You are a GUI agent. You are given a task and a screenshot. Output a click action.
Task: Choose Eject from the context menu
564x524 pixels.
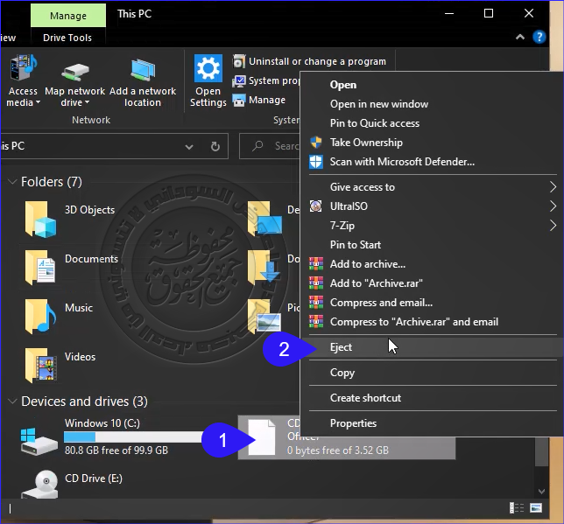click(341, 347)
